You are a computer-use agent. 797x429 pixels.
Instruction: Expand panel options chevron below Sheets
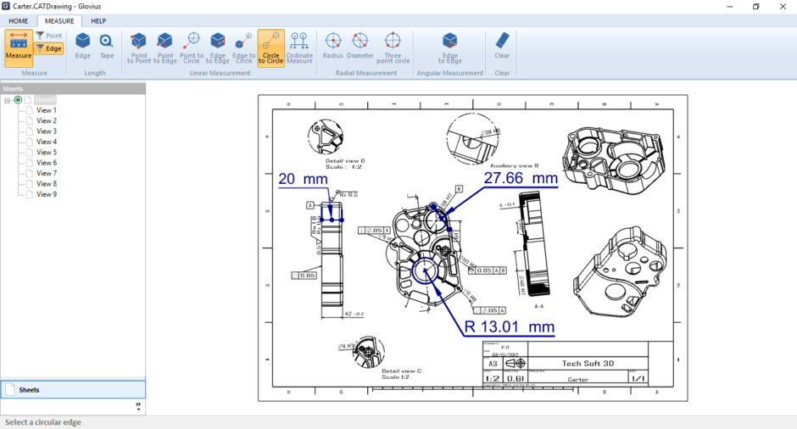[x=138, y=406]
